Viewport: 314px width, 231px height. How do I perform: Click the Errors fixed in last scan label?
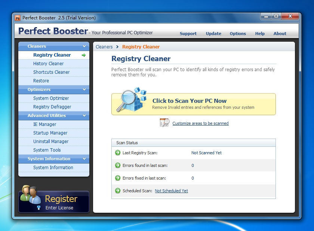point(144,178)
